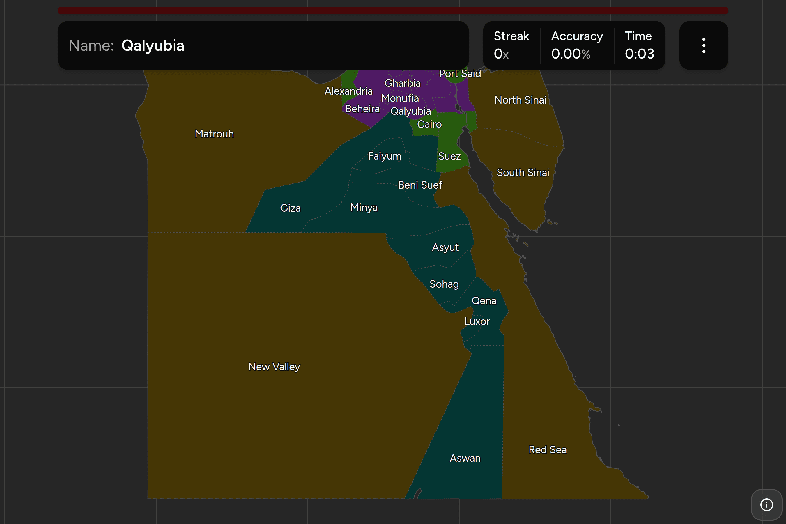
Task: Select the Alexandria region
Action: 348,91
